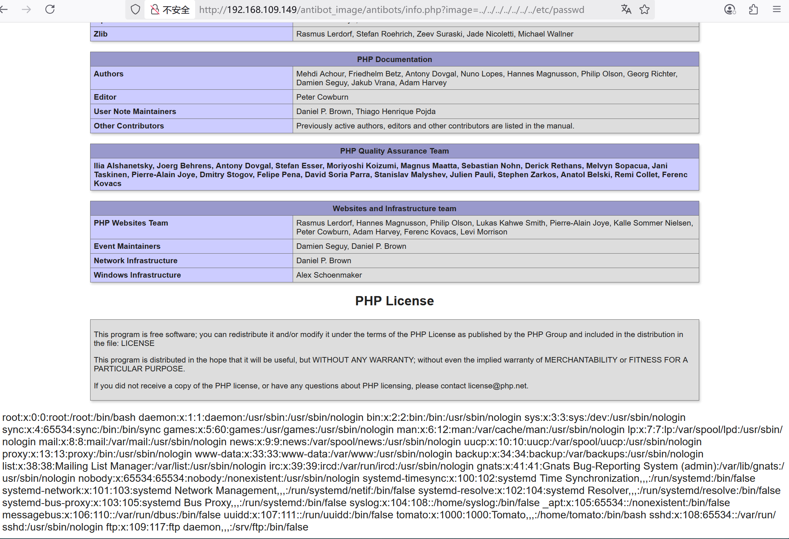789x539 pixels.
Task: Bookmark this page with the star
Action: (645, 9)
